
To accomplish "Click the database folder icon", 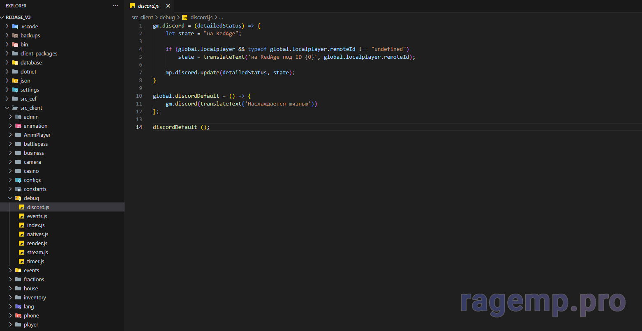I will tap(15, 62).
